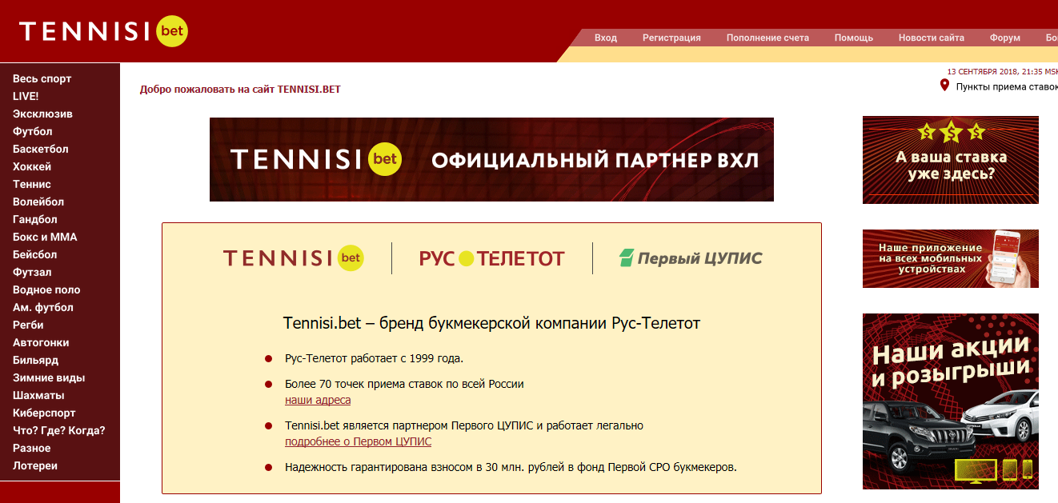Click the heading Tennisi.bet – бренд букмекерской компании
Viewport: 1058px width, 503px height.
click(x=491, y=323)
